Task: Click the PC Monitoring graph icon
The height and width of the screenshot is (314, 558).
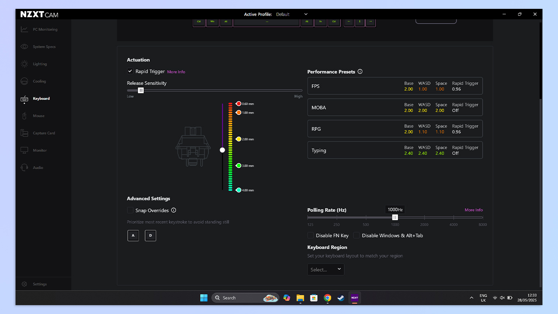Action: click(24, 29)
